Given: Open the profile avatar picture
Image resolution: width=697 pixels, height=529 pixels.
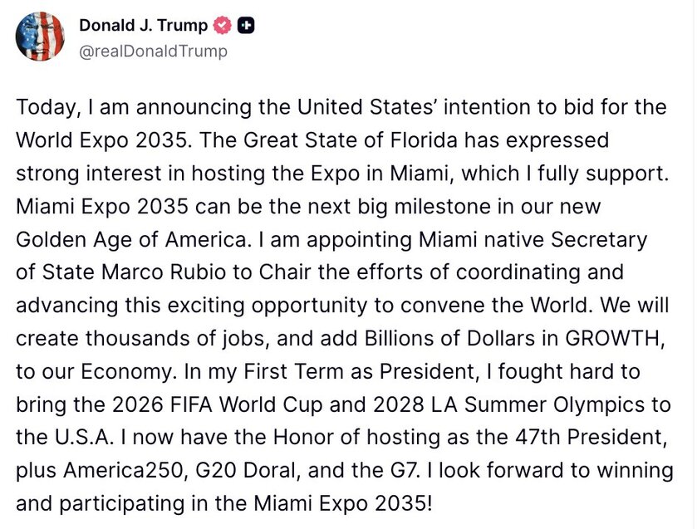Looking at the screenshot, I should (39, 37).
